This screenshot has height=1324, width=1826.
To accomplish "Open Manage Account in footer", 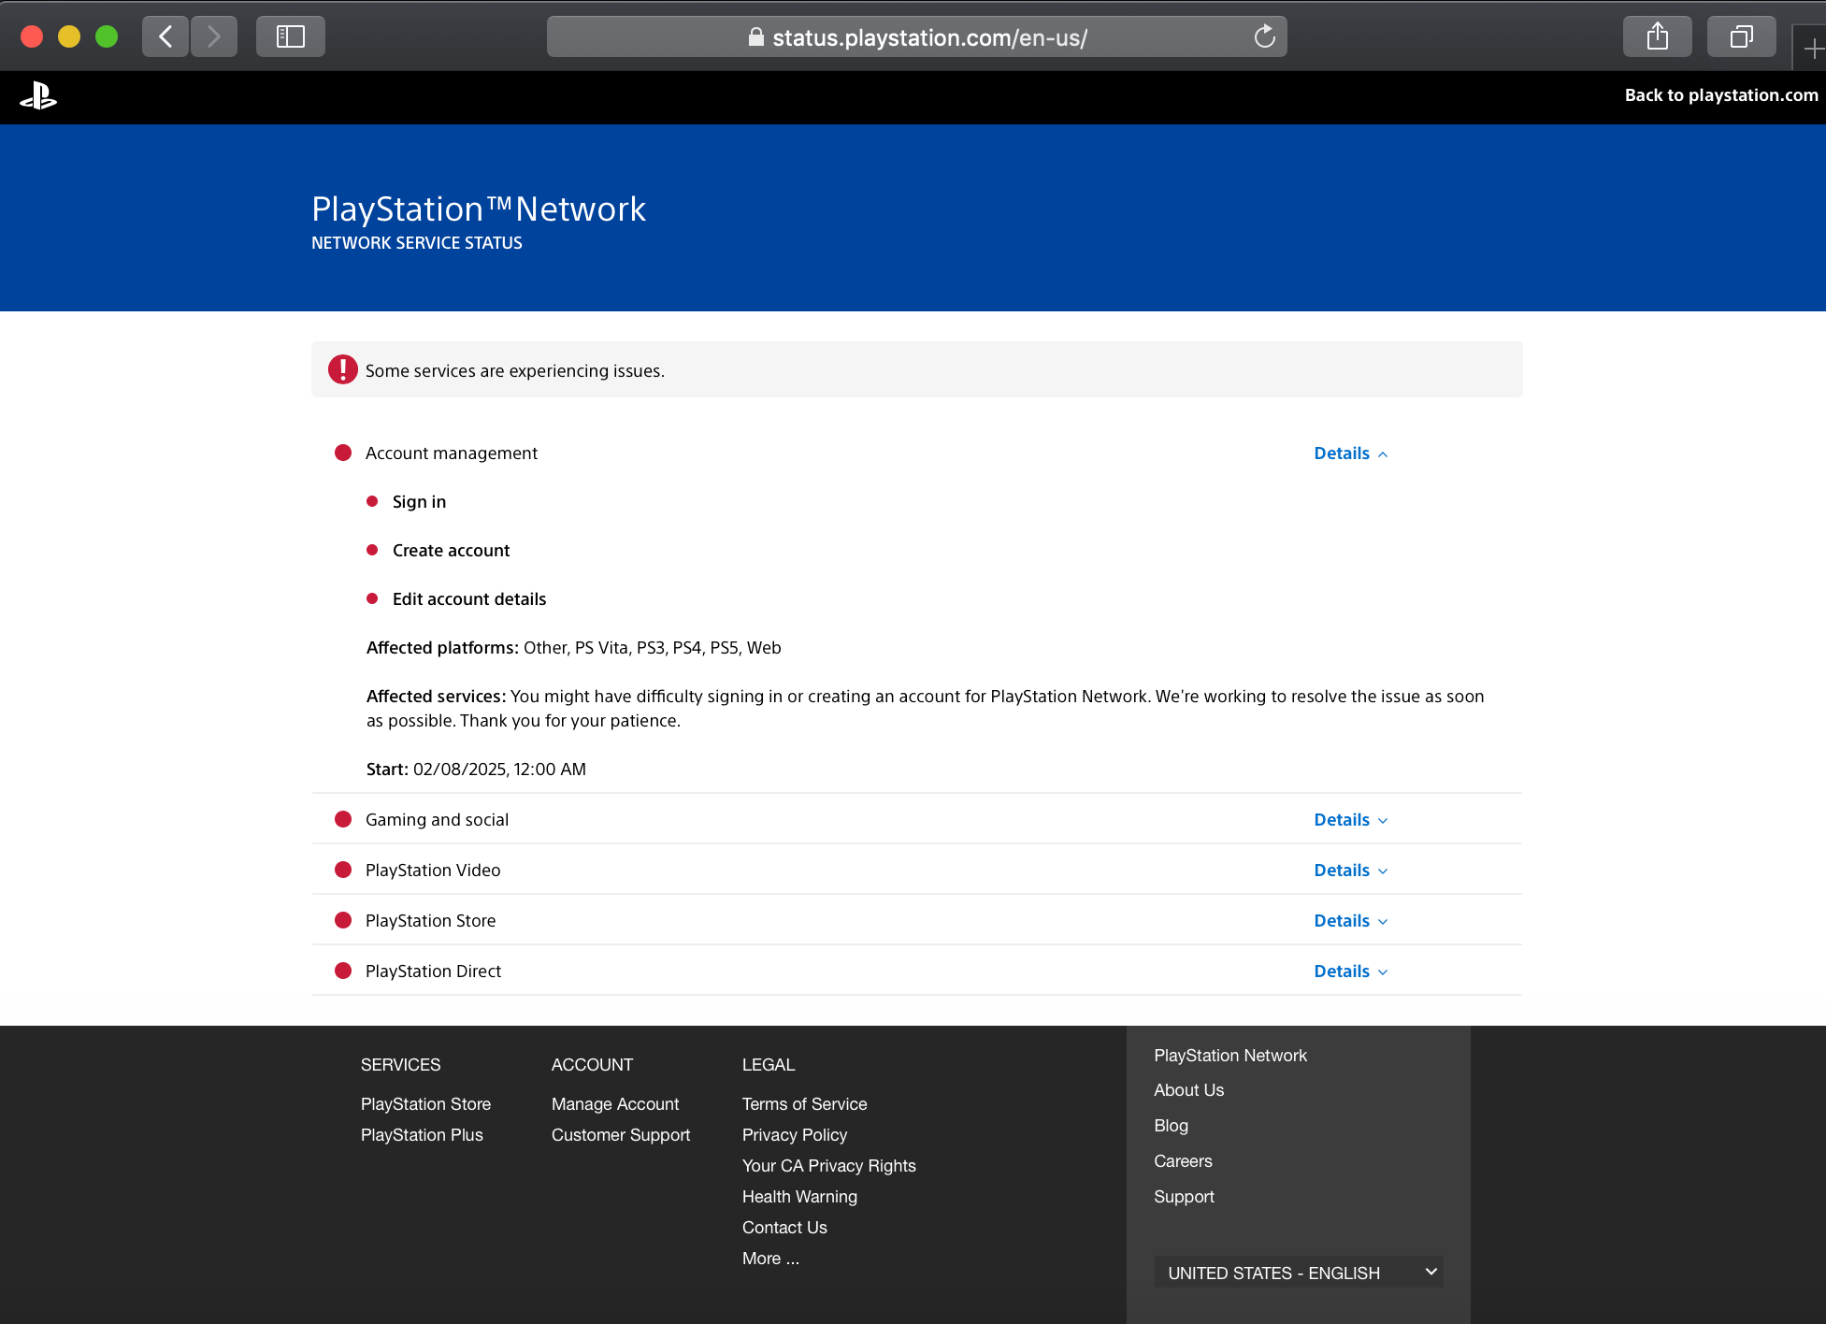I will coord(614,1104).
